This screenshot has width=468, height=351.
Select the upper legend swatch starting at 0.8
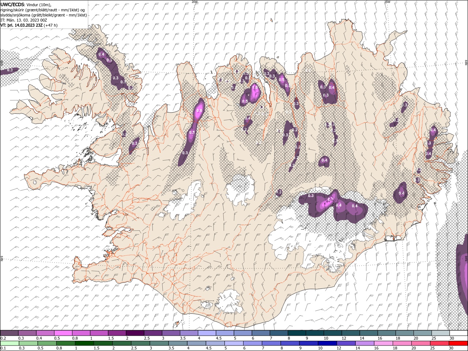(81, 333)
